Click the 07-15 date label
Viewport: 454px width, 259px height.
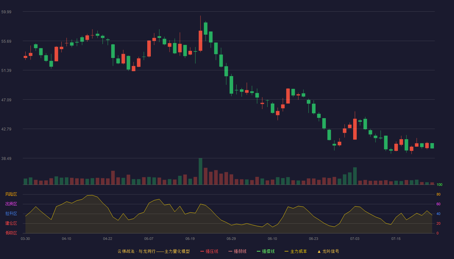(396, 239)
